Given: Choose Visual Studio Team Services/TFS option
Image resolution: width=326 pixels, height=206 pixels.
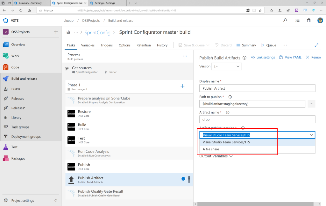Looking at the screenshot, I should pos(257,142).
